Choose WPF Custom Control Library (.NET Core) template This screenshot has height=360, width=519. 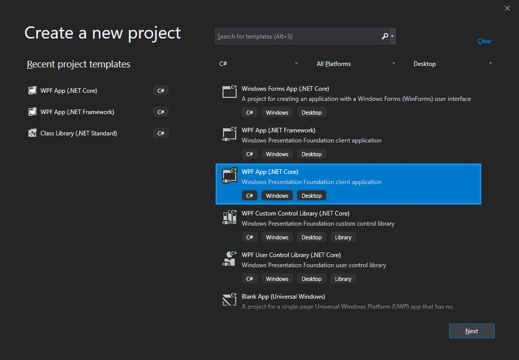tap(295, 213)
